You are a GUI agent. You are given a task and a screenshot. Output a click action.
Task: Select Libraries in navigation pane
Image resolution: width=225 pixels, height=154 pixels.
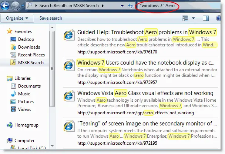(x=23, y=78)
